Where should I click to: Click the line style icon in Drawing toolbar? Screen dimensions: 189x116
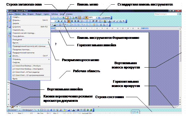(x=78, y=110)
